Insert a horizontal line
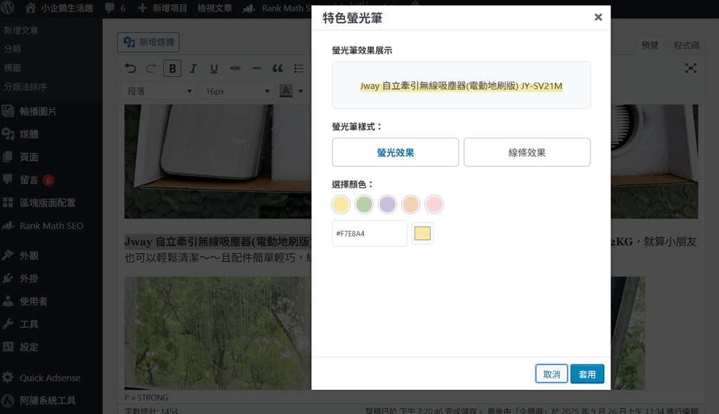This screenshot has width=719, height=414. click(x=256, y=68)
